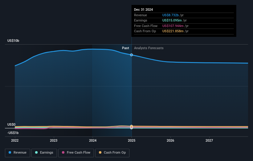Select the 2023 x-axis label
Viewport: 253px width, 161px height.
coord(54,140)
